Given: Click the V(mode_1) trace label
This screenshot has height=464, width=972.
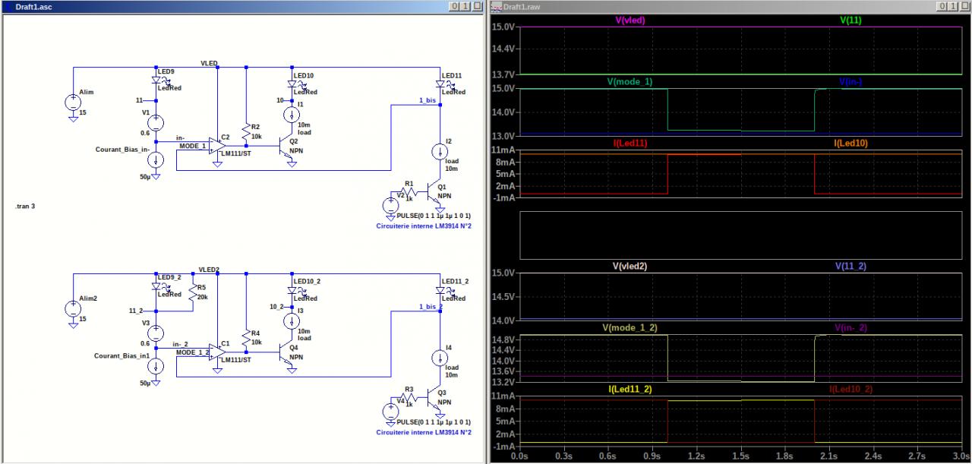Looking at the screenshot, I should tap(629, 81).
